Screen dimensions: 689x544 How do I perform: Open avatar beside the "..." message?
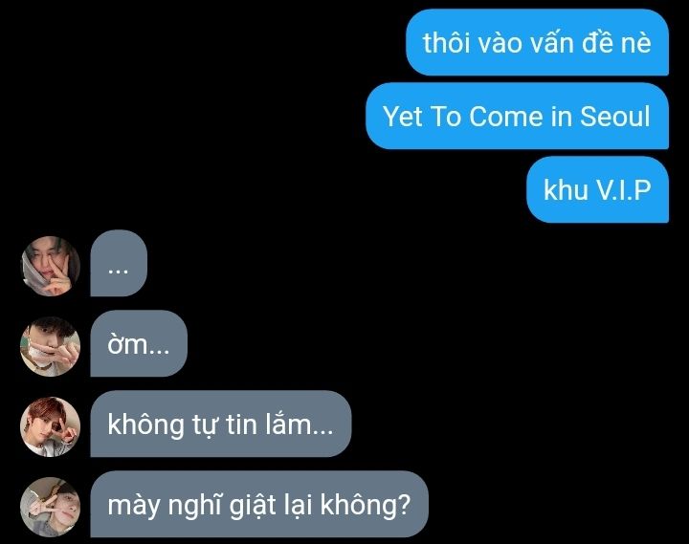pos(51,266)
